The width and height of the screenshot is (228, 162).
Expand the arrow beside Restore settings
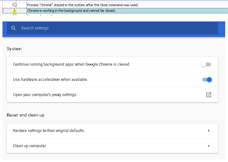pos(209,131)
